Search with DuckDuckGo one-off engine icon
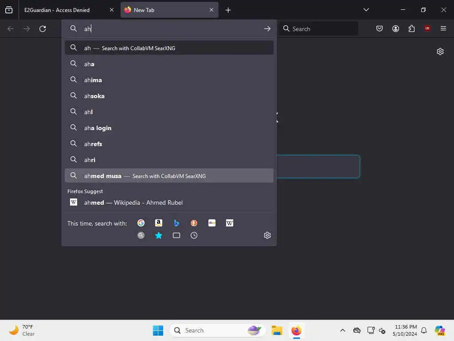Viewport: 454px width, 341px height. tap(194, 223)
